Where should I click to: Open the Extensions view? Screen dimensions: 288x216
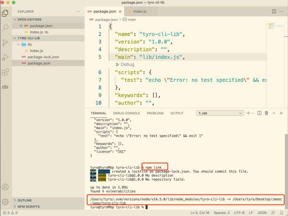click(x=5, y=72)
